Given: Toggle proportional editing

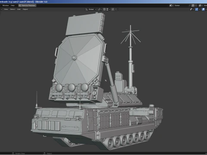Looking at the screenshot, I should coord(113,9).
